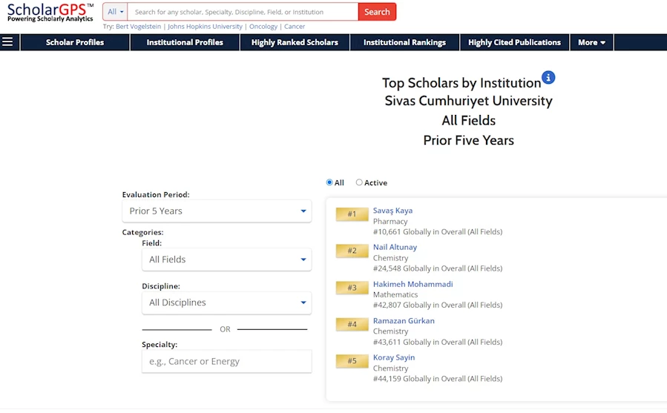Viewport: 667px width, 413px height.
Task: Open the Hakimeh Mohammadi profile link
Action: 413,284
